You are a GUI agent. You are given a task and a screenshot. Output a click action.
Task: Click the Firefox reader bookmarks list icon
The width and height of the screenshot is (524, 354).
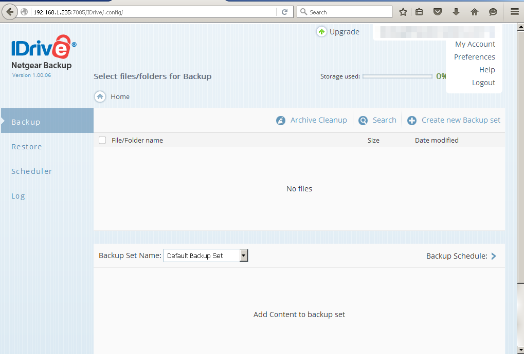[x=419, y=11]
